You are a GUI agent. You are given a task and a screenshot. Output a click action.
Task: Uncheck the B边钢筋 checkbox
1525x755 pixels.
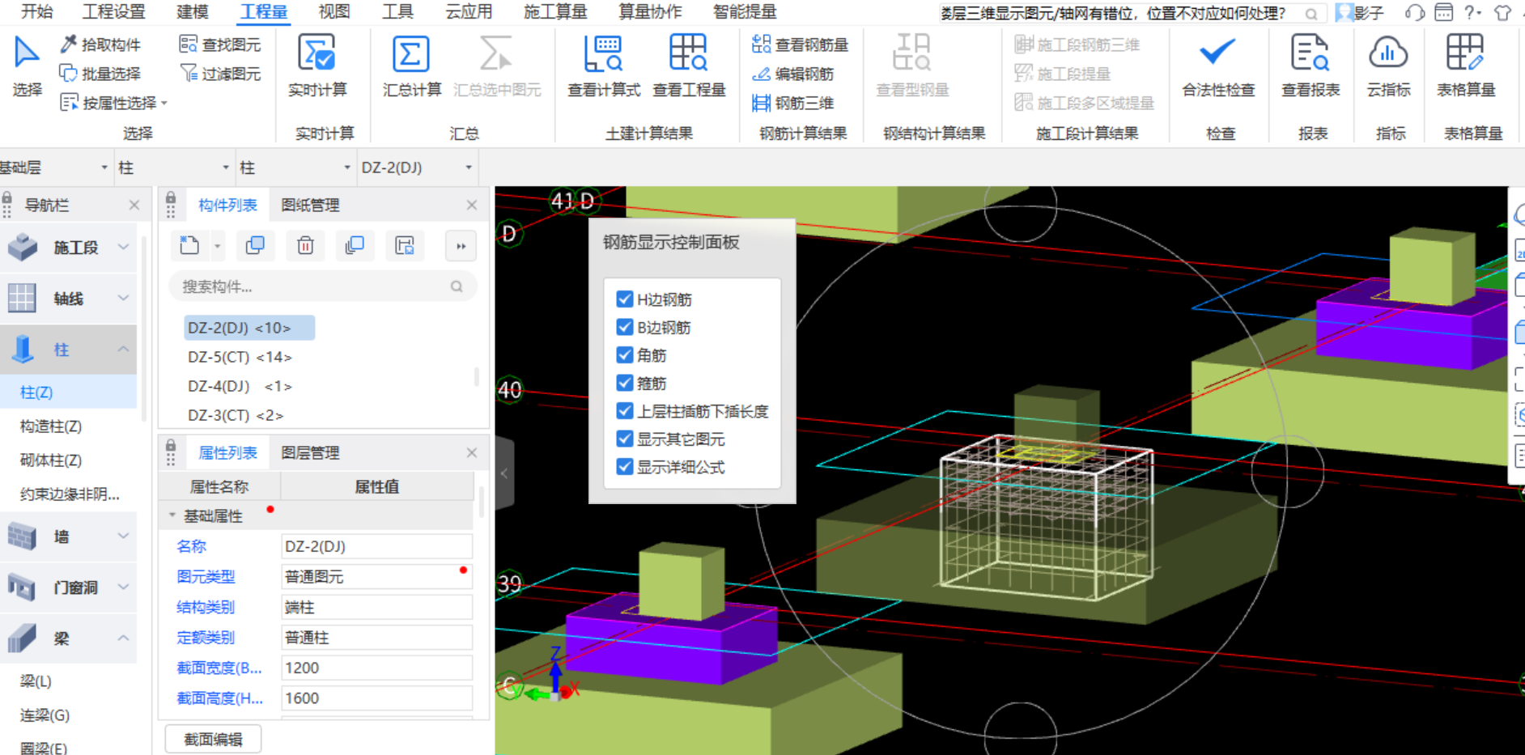624,327
